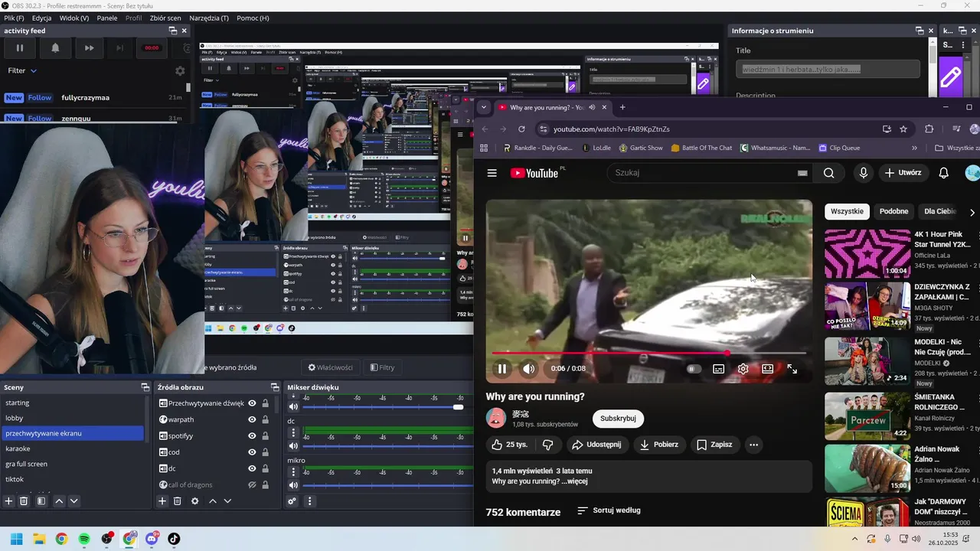Open the Widok (V) menu
Screen dimensions: 980x551
point(74,18)
